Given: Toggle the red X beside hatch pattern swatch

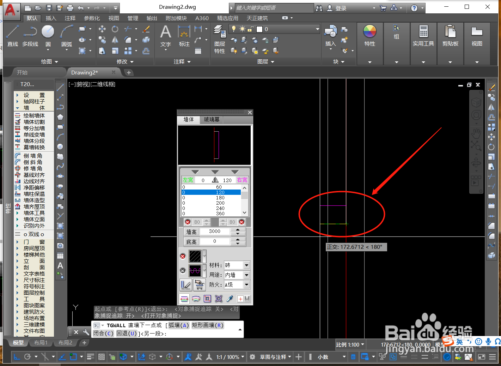Looking at the screenshot, I should 183,256.
